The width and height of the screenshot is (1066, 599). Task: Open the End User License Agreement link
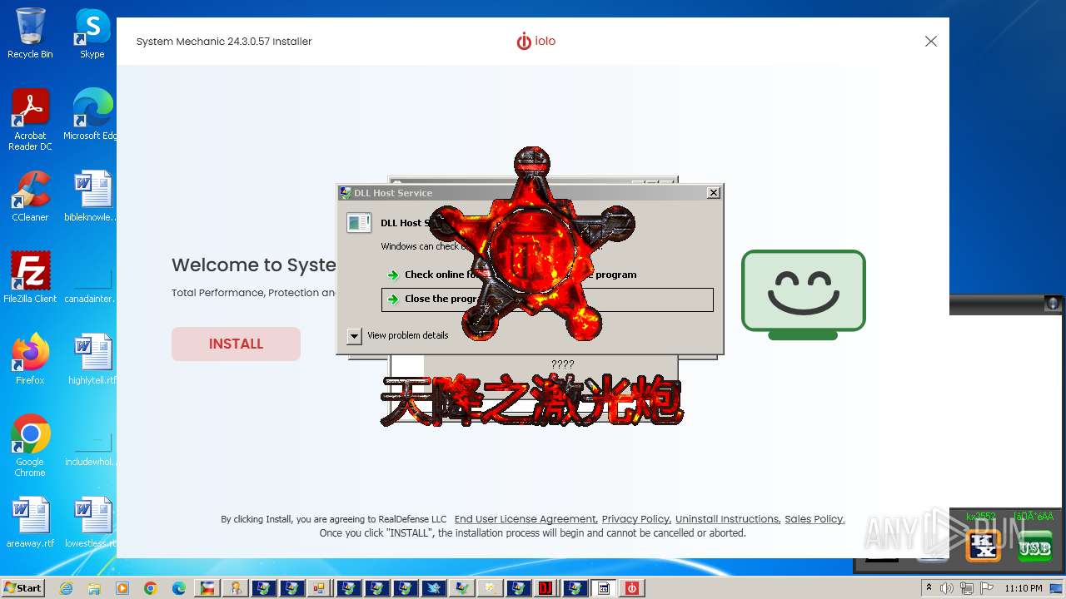526,519
